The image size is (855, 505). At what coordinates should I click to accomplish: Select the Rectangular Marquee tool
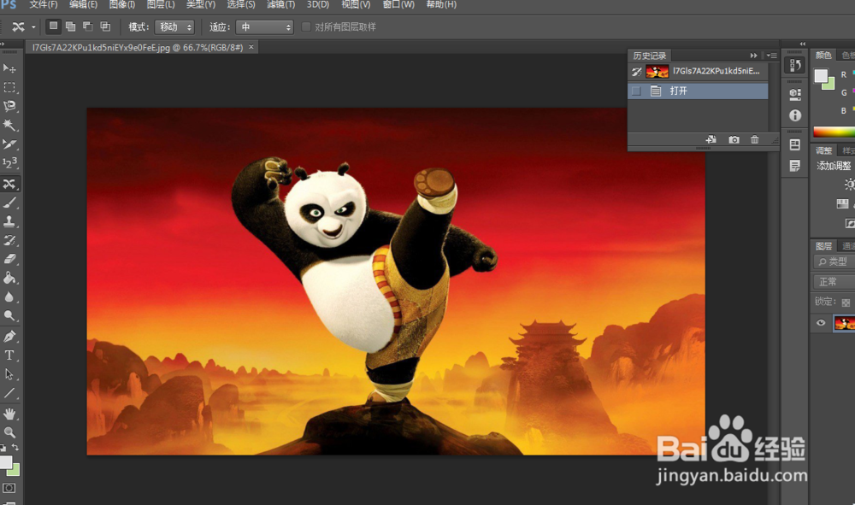pyautogui.click(x=9, y=87)
